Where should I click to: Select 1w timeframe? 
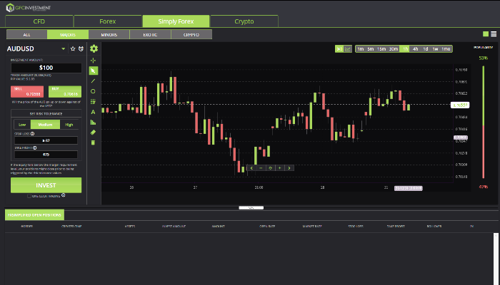(435, 49)
